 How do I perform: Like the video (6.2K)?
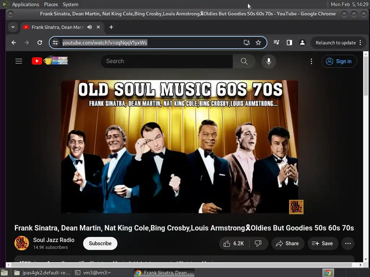pos(234,243)
